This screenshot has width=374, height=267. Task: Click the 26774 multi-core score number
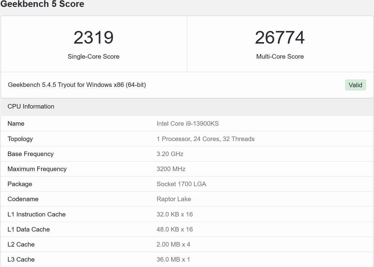click(280, 38)
